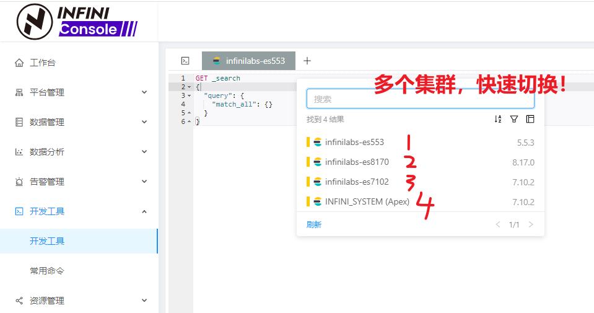Click the 开发工具 console icon in sidebar

[19, 211]
